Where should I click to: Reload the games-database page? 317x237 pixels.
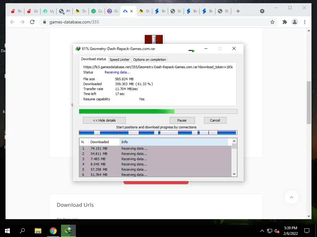point(32,22)
